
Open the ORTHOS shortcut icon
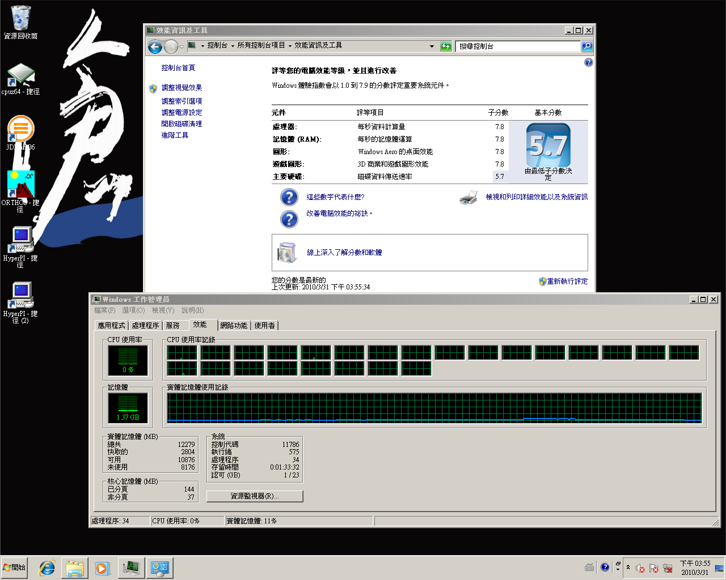click(20, 191)
